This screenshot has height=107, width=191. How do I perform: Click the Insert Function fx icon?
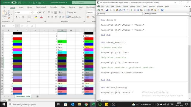pyautogui.click(x=32, y=26)
